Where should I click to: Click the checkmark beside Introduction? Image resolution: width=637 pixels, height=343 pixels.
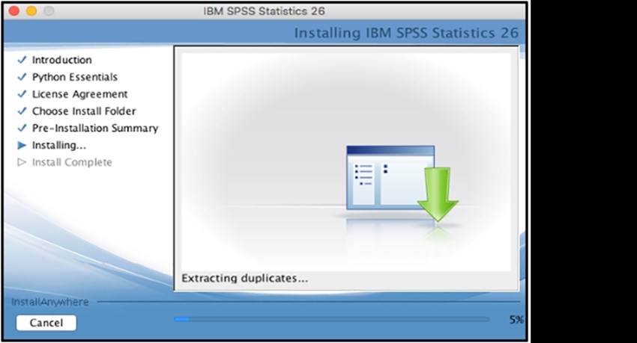tap(22, 60)
